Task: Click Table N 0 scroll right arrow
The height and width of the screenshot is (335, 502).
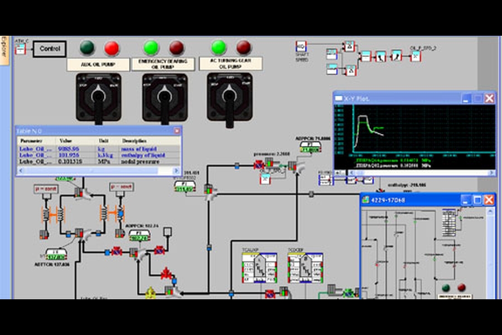Action: click(x=176, y=171)
